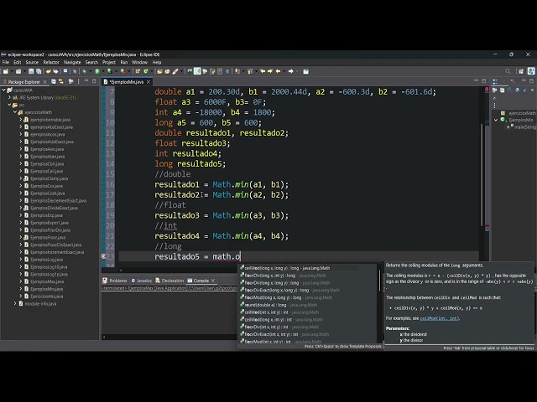The image size is (537, 402).
Task: Click the Debug bug icon in toolbar
Action: [84, 71]
